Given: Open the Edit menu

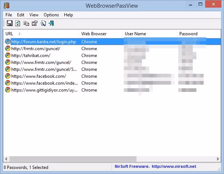Looking at the screenshot, I should [x=21, y=15].
